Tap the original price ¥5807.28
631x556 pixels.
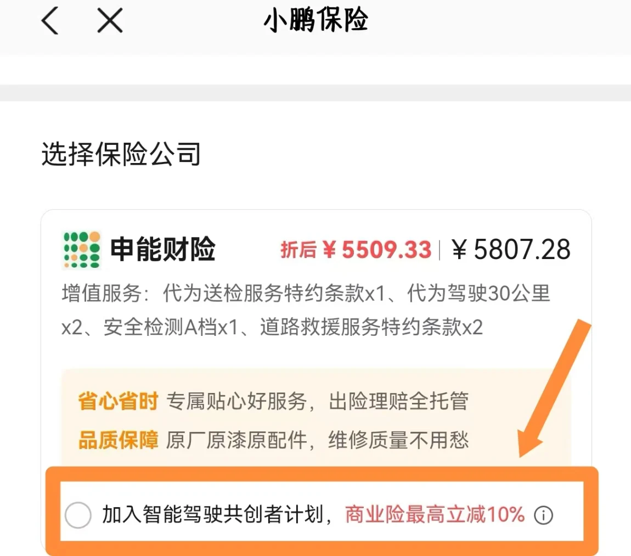click(511, 250)
